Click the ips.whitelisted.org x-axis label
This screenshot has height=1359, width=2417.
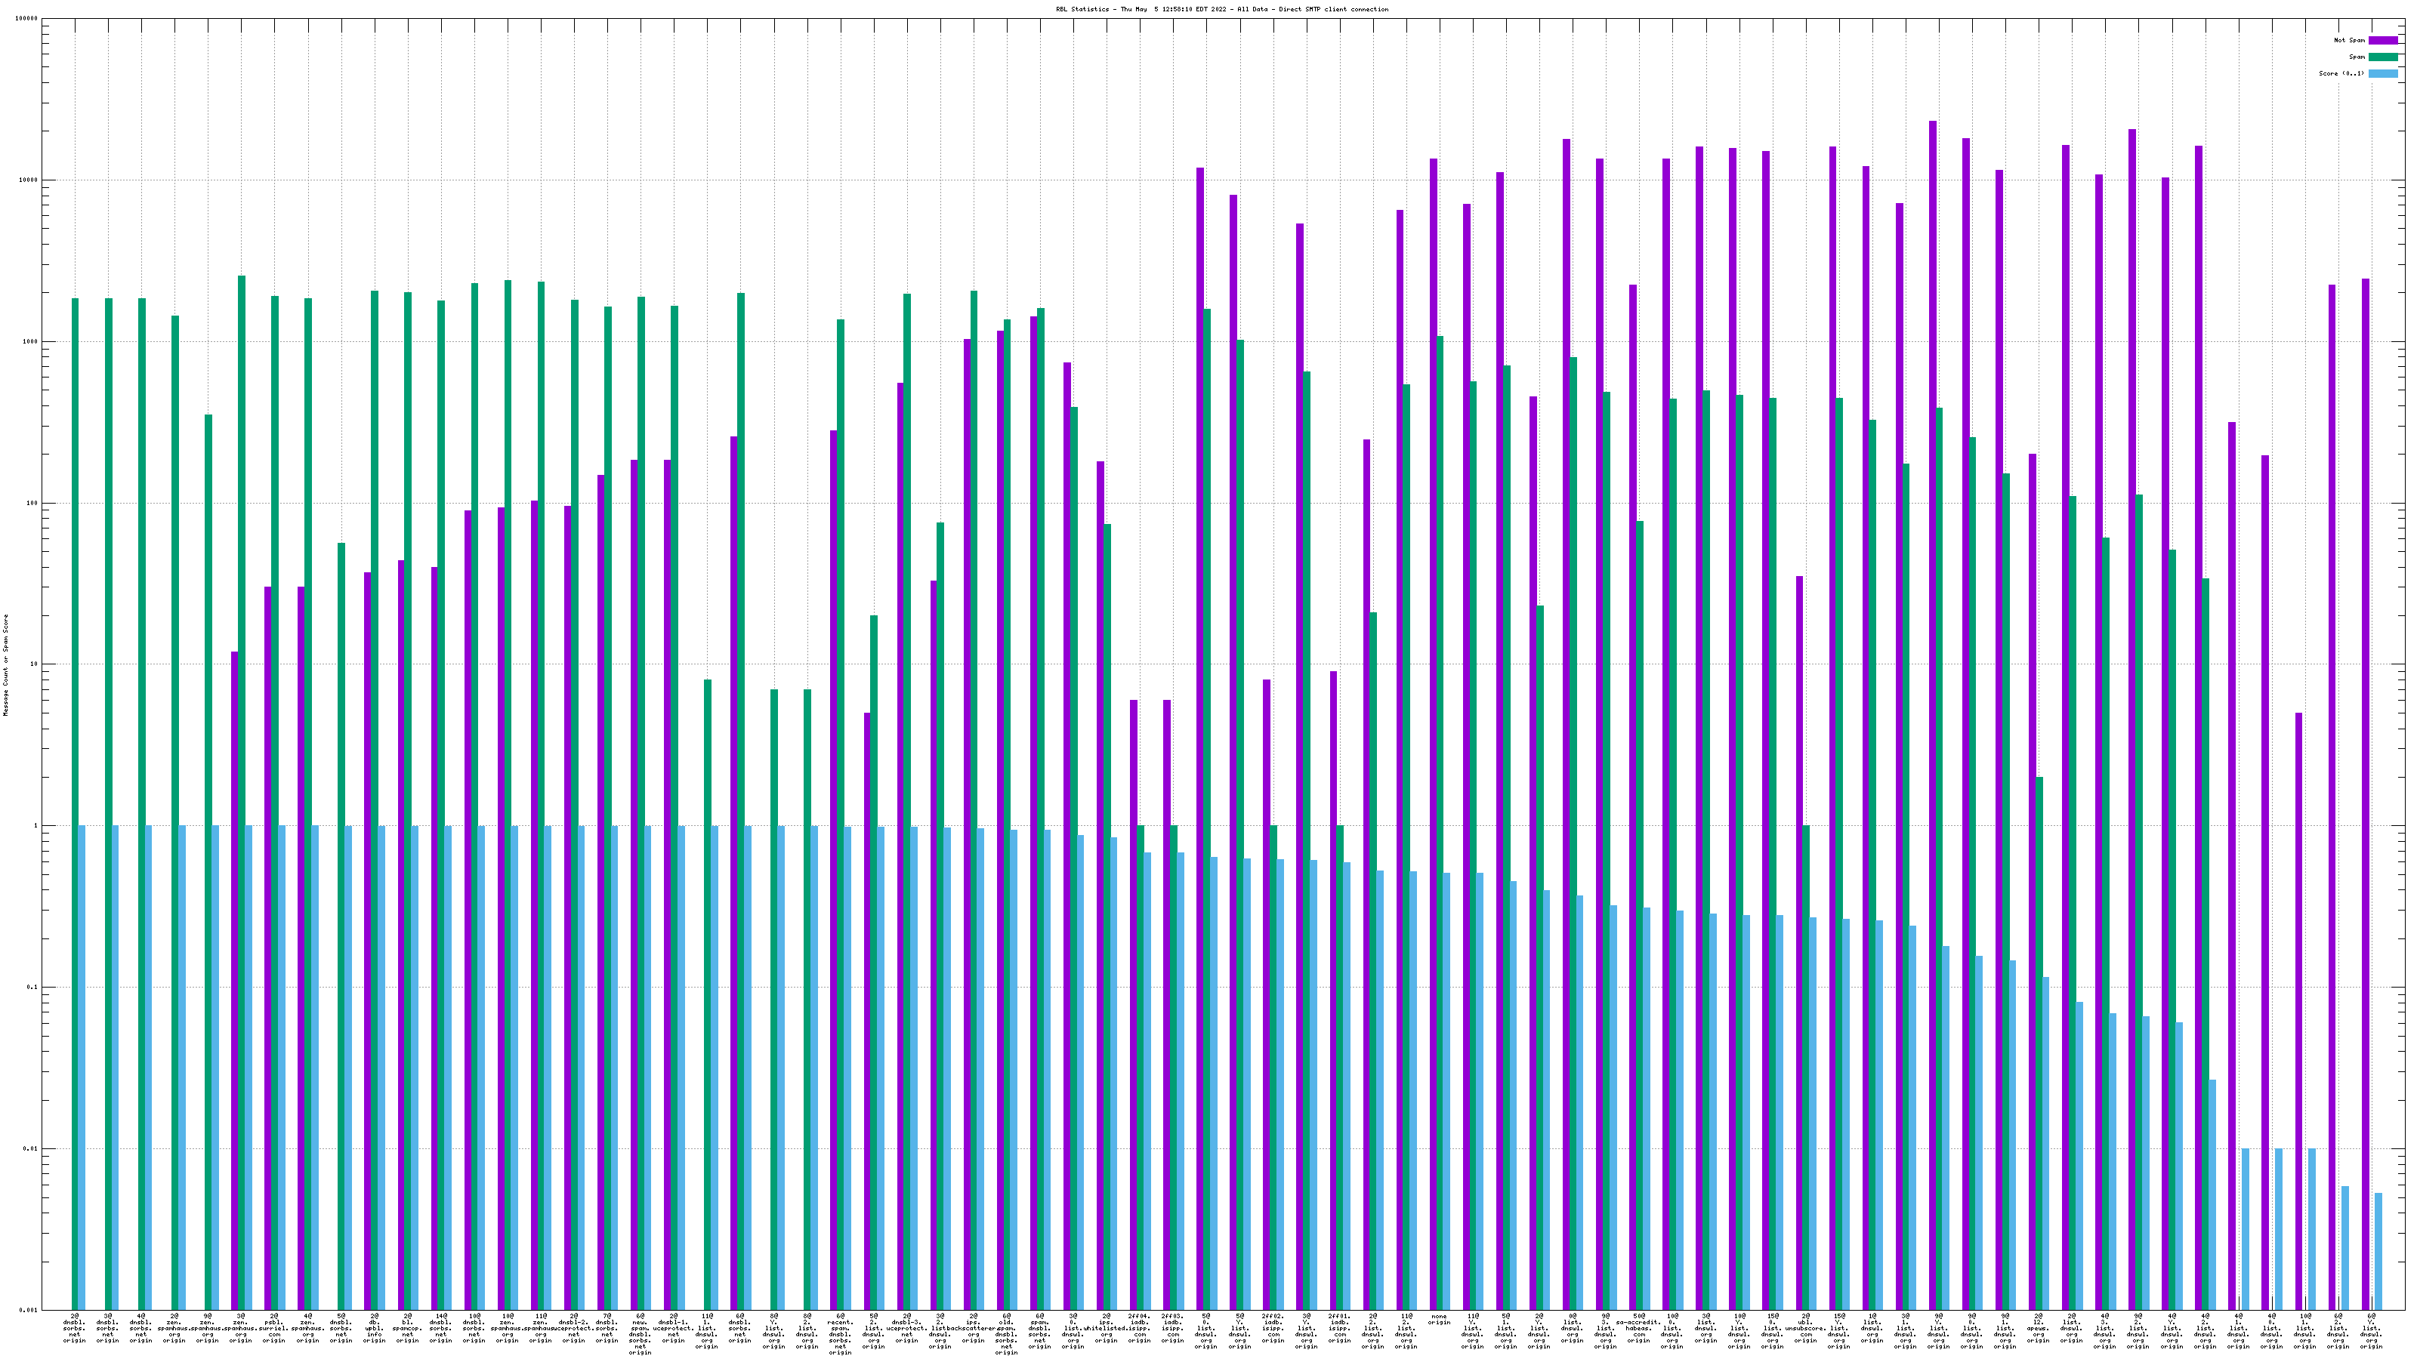click(x=1107, y=1329)
